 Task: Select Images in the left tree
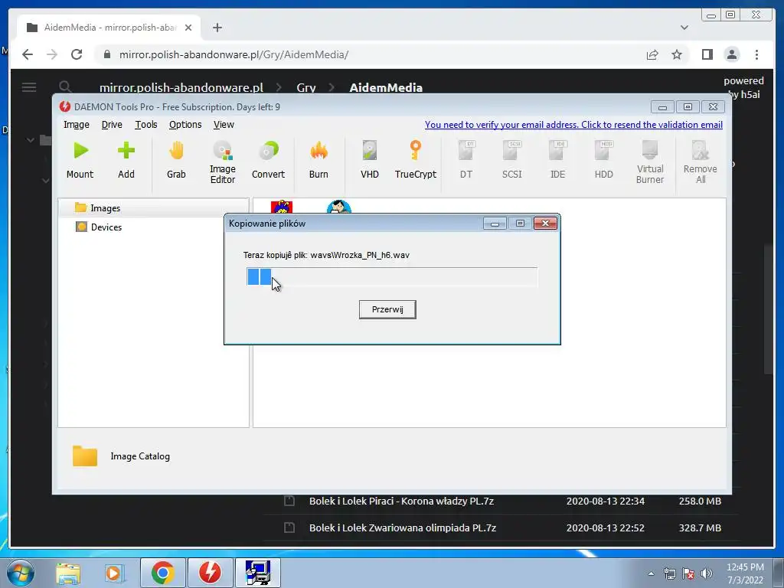(x=154, y=207)
